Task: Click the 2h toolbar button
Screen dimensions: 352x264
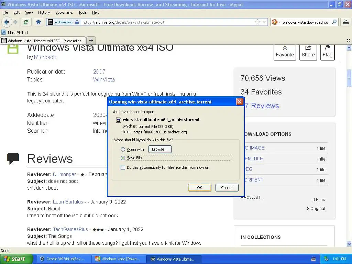Action: click(345, 22)
